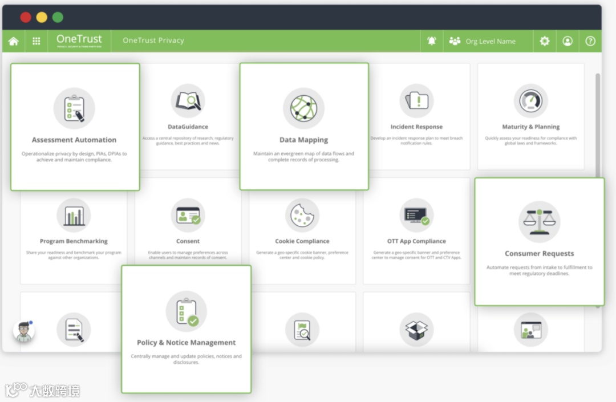Select the Consumer Requests title
This screenshot has width=616, height=402.
click(x=540, y=254)
